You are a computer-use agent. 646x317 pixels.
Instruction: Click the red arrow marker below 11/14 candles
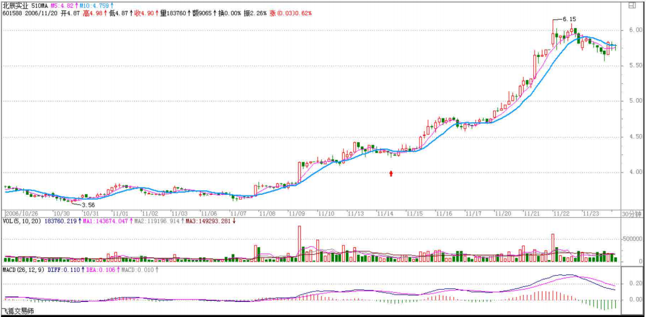391,174
